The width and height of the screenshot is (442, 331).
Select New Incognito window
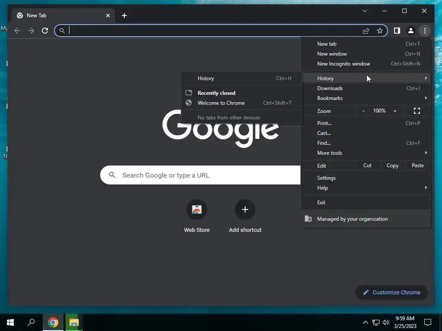point(366,64)
